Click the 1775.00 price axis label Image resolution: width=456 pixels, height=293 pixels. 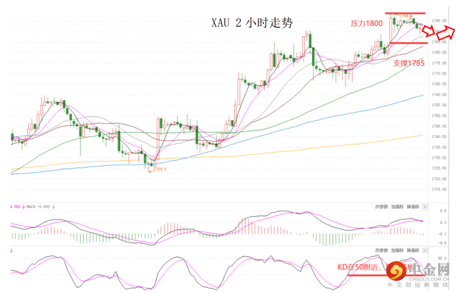439,63
